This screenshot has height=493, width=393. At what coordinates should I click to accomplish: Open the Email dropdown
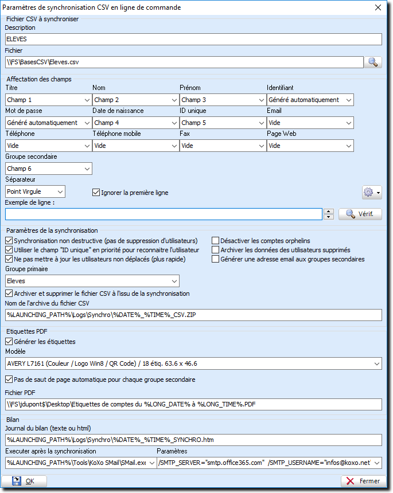310,123
